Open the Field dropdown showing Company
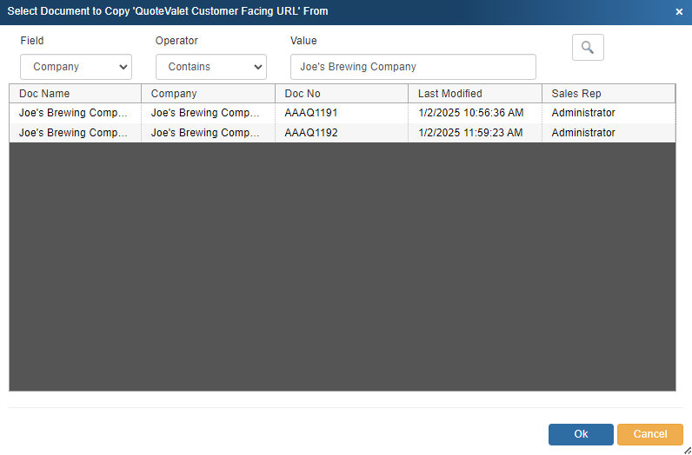Screen dimensions: 692x455 (76, 67)
